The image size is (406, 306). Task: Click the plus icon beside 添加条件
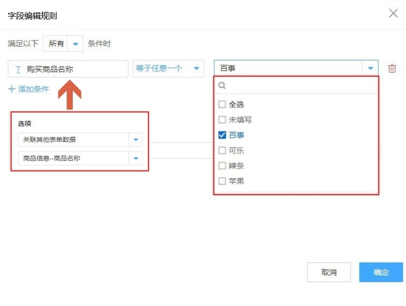(12, 89)
